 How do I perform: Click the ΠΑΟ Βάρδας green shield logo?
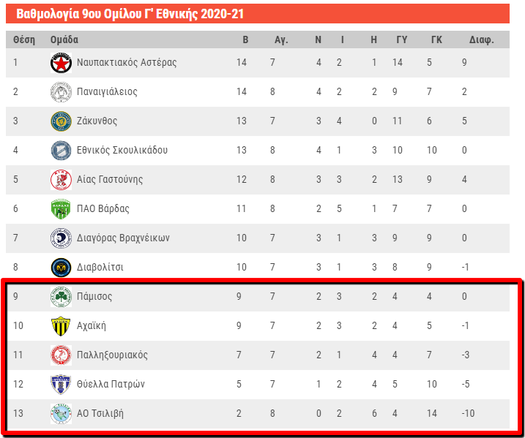pos(61,209)
